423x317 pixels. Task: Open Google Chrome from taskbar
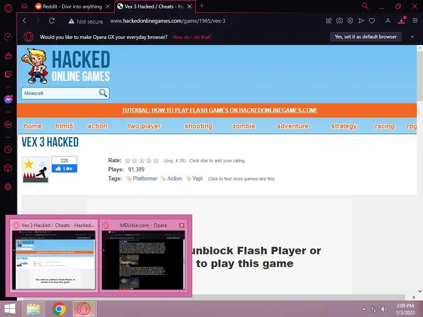[59, 309]
